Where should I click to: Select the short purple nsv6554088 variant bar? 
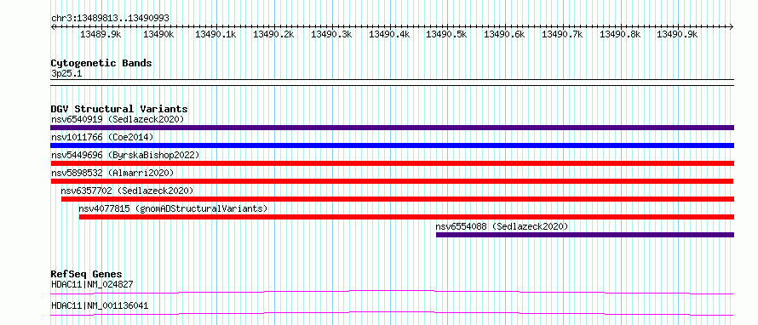click(x=585, y=235)
